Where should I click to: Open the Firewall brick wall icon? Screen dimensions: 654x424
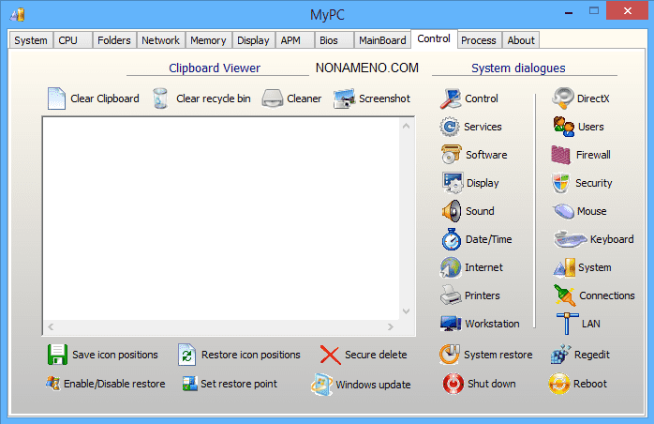pos(562,155)
